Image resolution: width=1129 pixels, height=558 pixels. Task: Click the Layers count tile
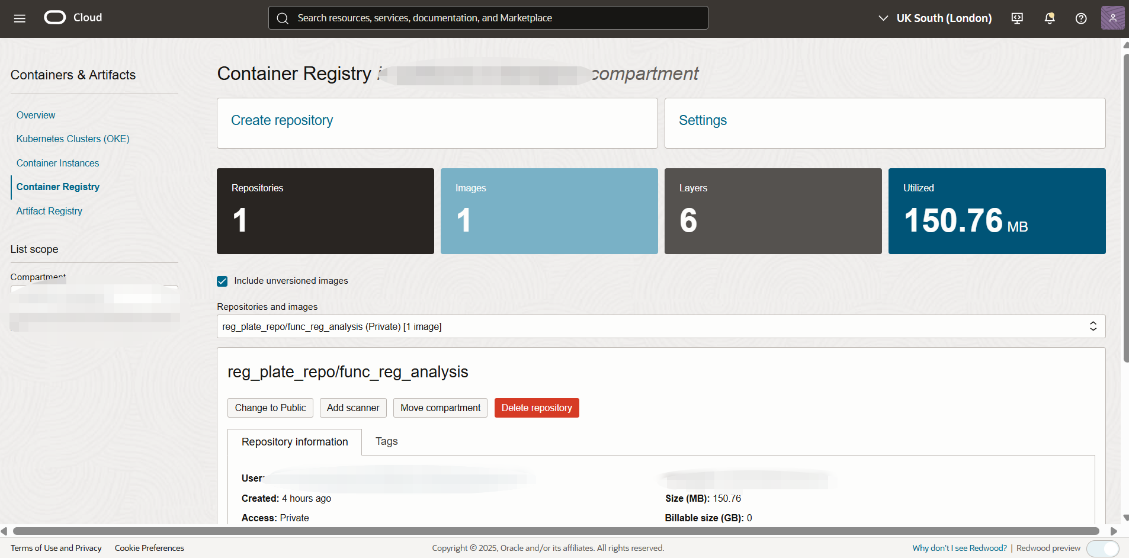click(x=773, y=211)
